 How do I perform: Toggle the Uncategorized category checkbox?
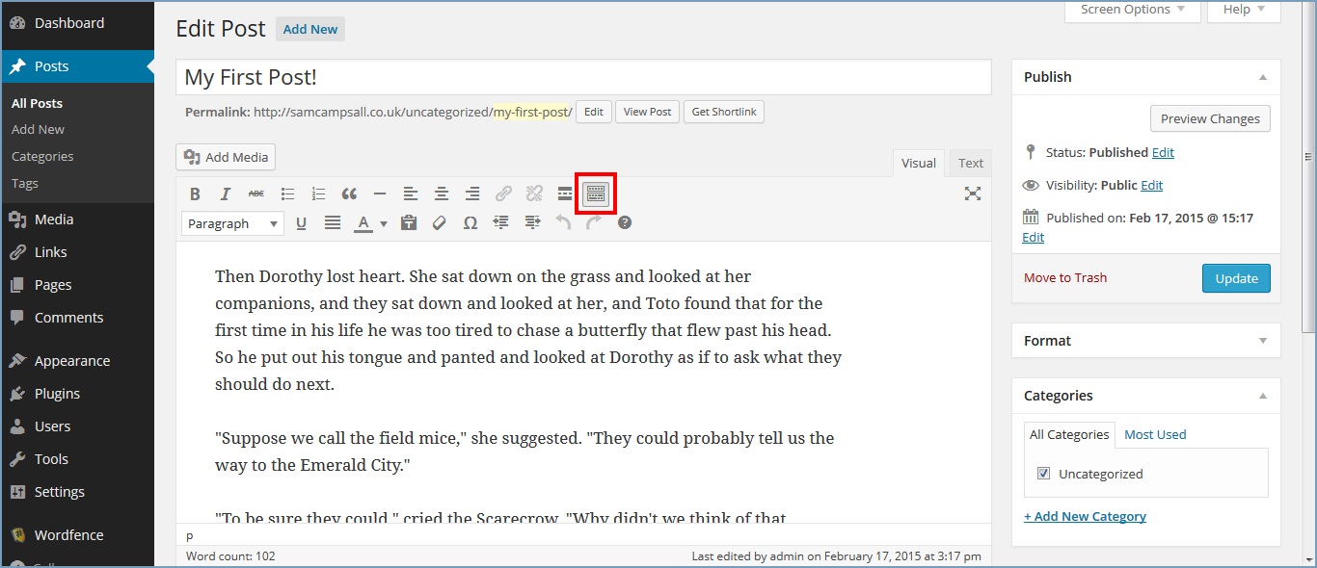pyautogui.click(x=1043, y=473)
